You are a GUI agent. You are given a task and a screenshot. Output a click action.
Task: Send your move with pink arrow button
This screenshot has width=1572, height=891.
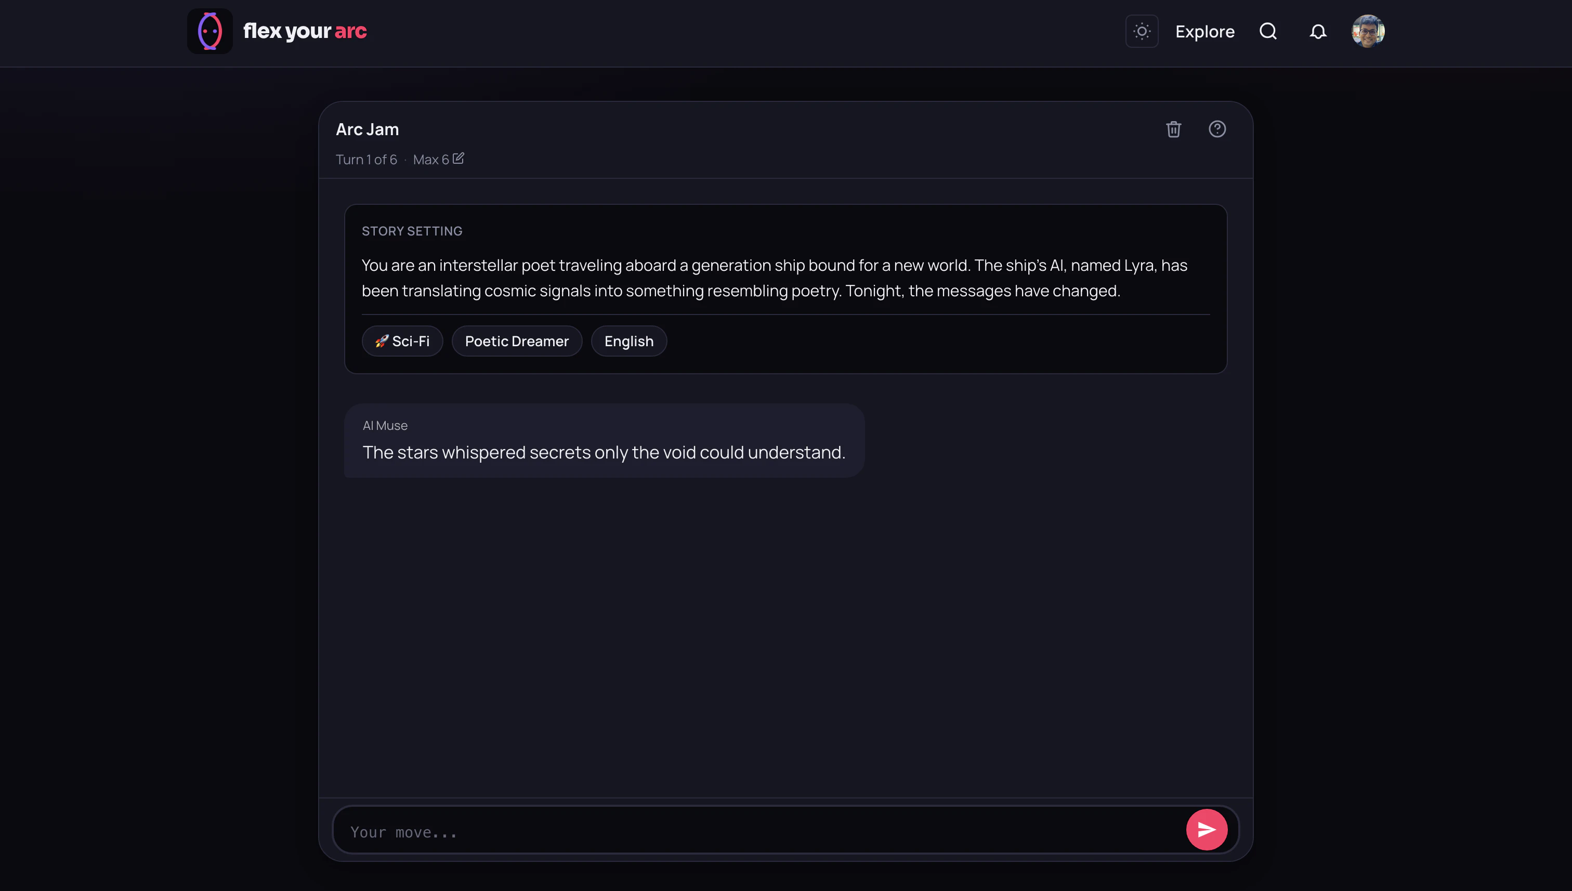[1206, 830]
